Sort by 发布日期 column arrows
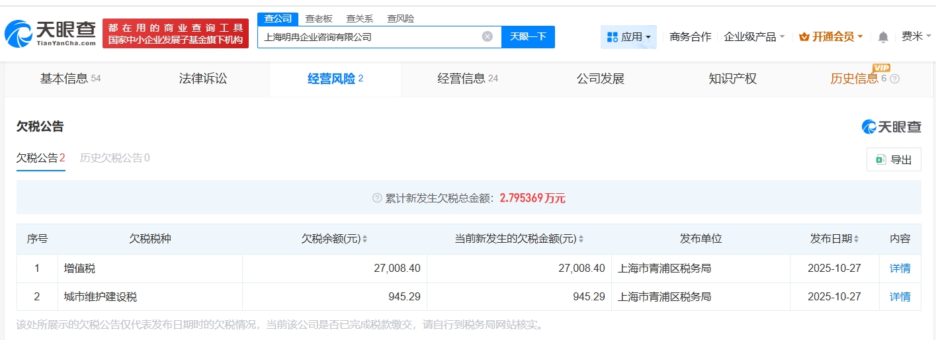 [857, 239]
